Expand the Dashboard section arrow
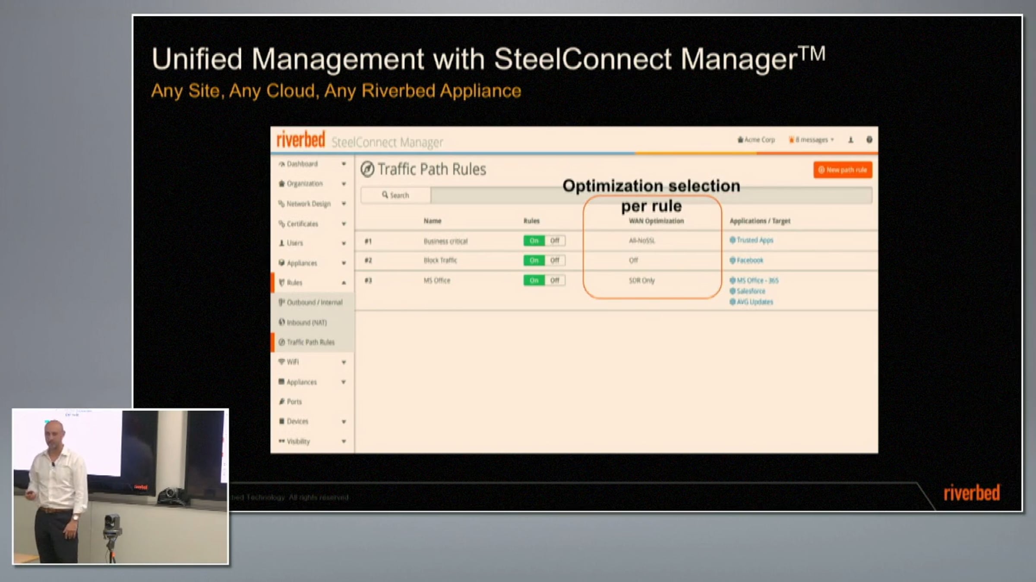Image resolution: width=1036 pixels, height=582 pixels. pos(344,164)
